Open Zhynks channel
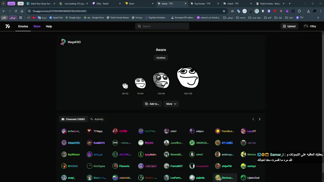The width and height of the screenshot is (324, 182). coord(146,143)
